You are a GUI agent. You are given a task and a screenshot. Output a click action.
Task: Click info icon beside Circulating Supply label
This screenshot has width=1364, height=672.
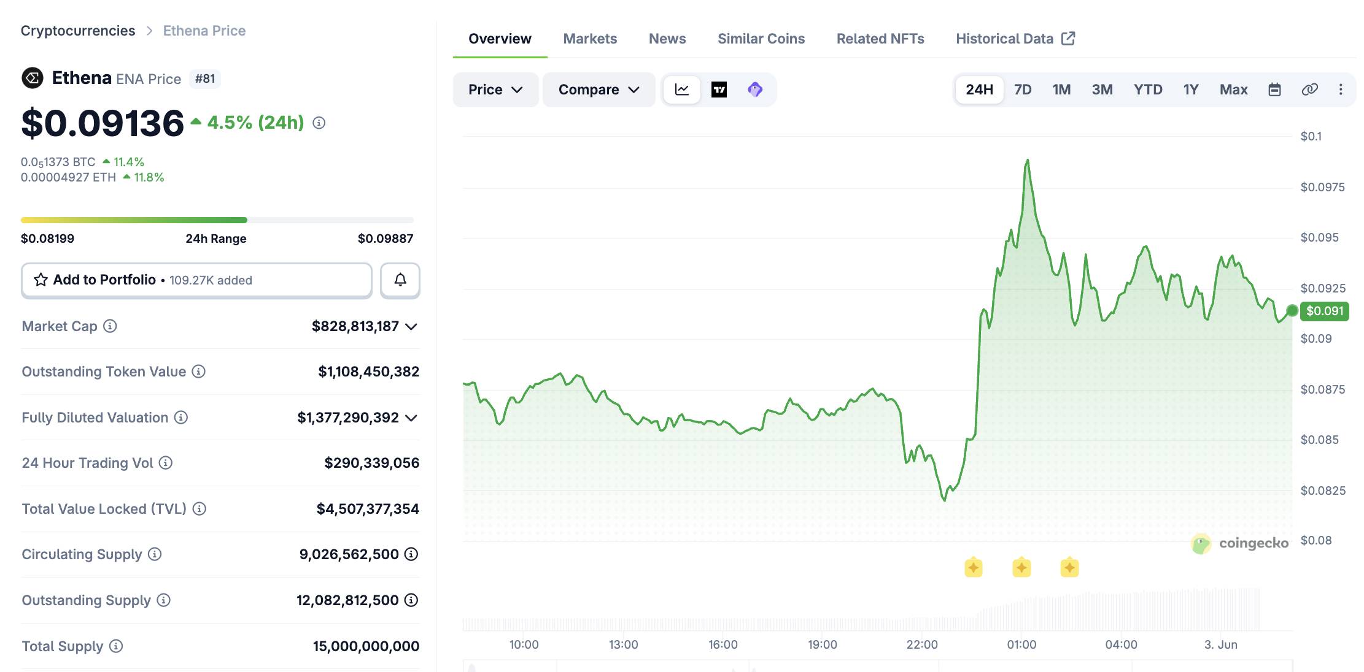coord(155,554)
